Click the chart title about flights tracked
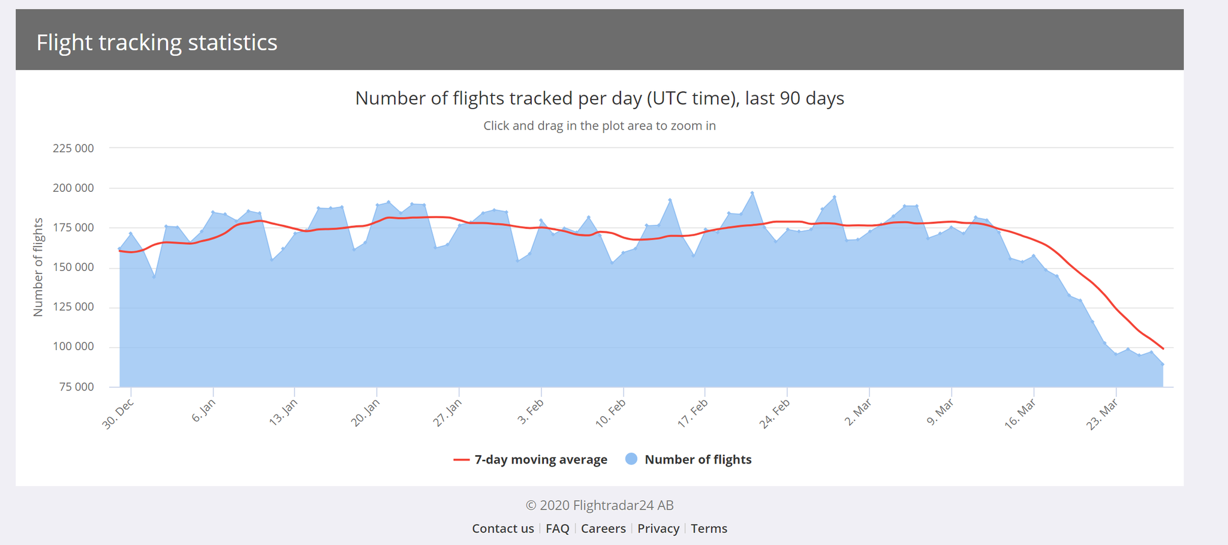Viewport: 1228px width, 545px height. (599, 98)
